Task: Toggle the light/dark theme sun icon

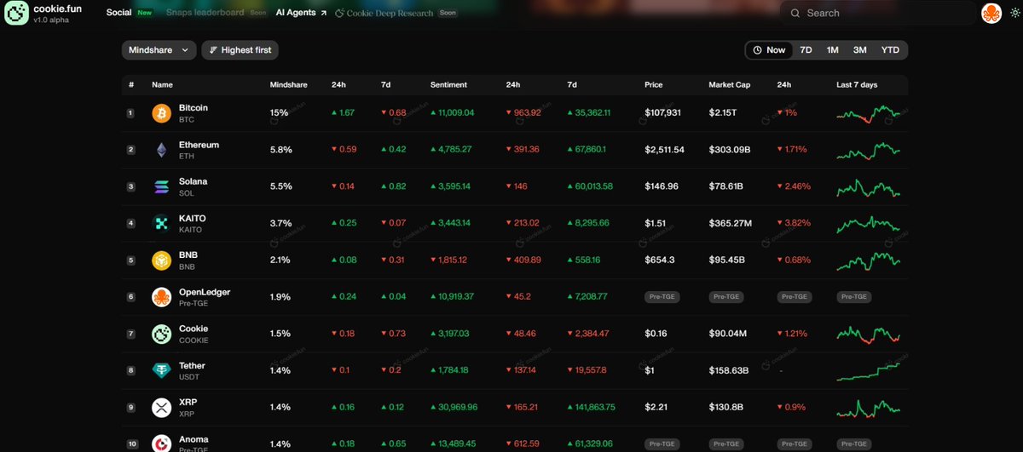Action: [x=1014, y=14]
